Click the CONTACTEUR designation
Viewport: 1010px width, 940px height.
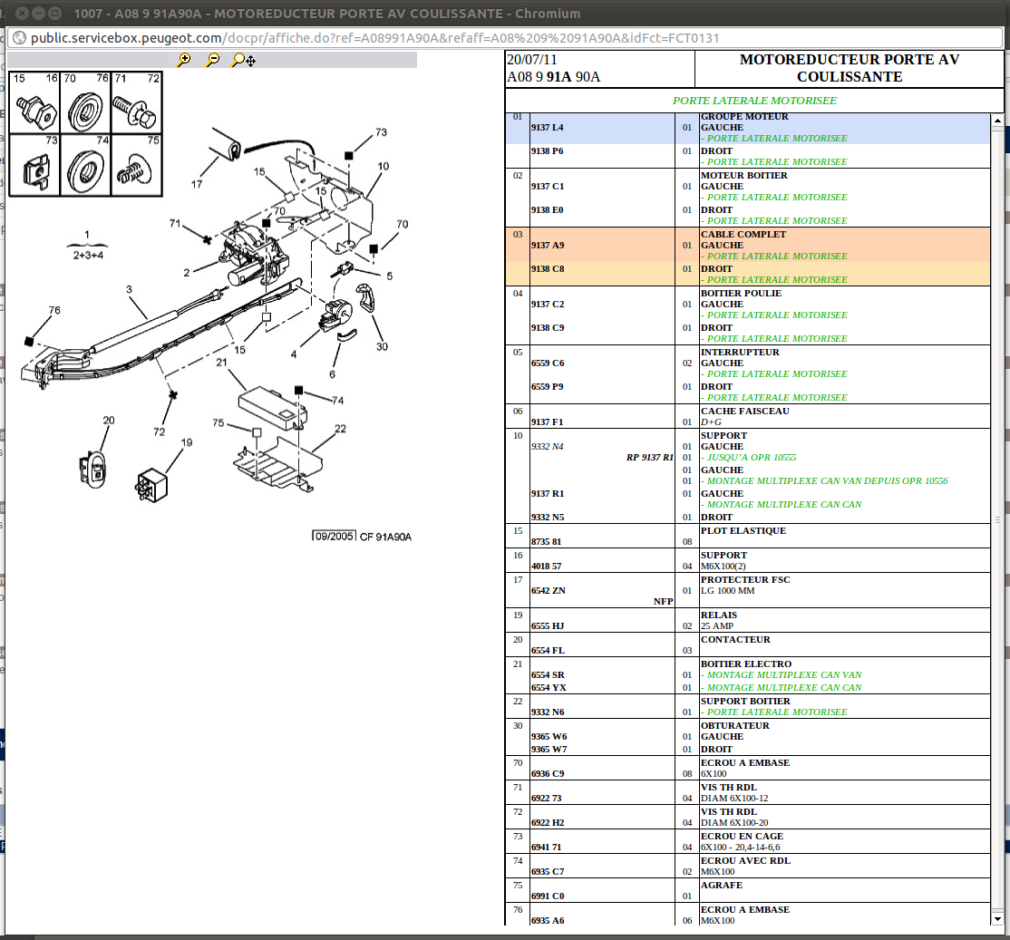click(x=735, y=640)
